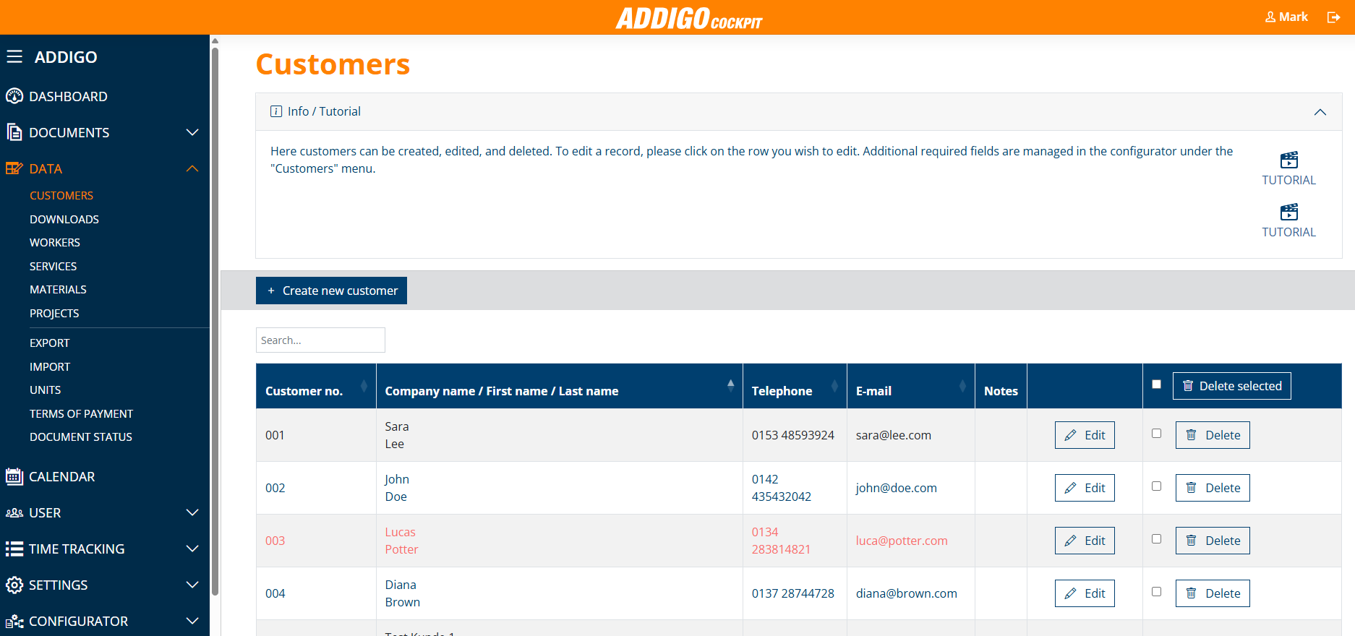Open Materials in the sidebar
Viewport: 1355px width, 636px height.
[x=58, y=290]
